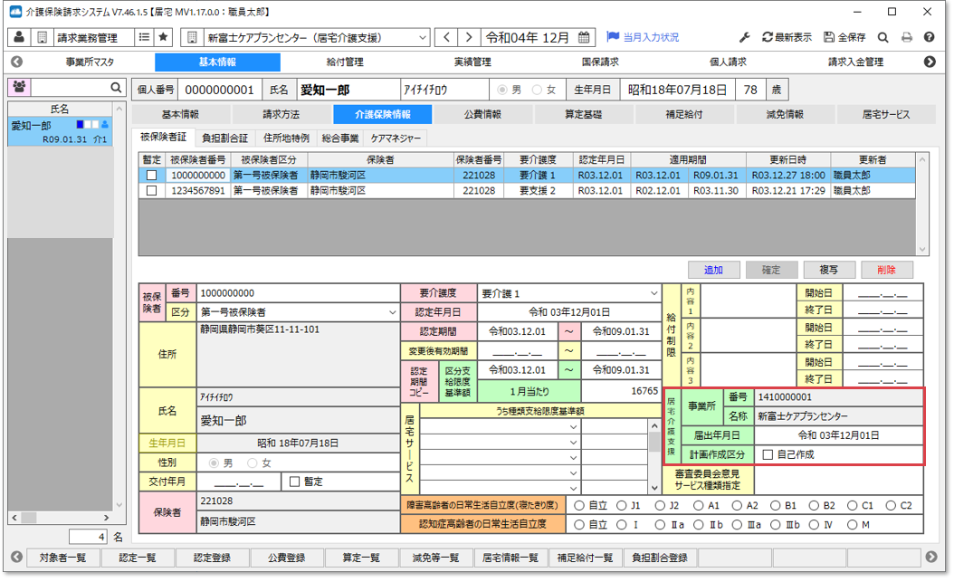Image resolution: width=954 pixels, height=582 pixels.
Task: Select B2 radio for 寝たきり度
Action: point(814,505)
